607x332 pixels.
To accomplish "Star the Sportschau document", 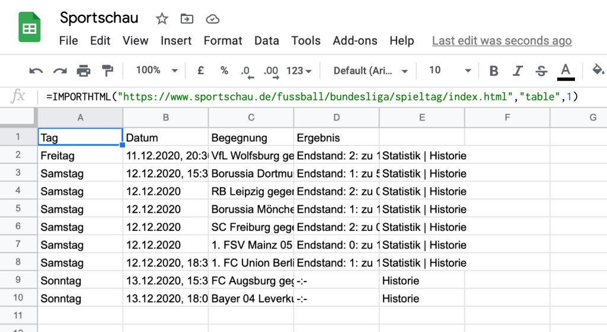I will (162, 18).
